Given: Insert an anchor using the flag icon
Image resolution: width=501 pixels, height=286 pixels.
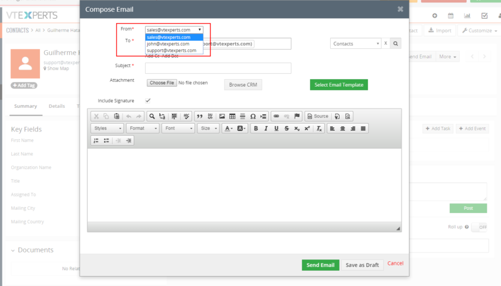Looking at the screenshot, I should tap(297, 116).
